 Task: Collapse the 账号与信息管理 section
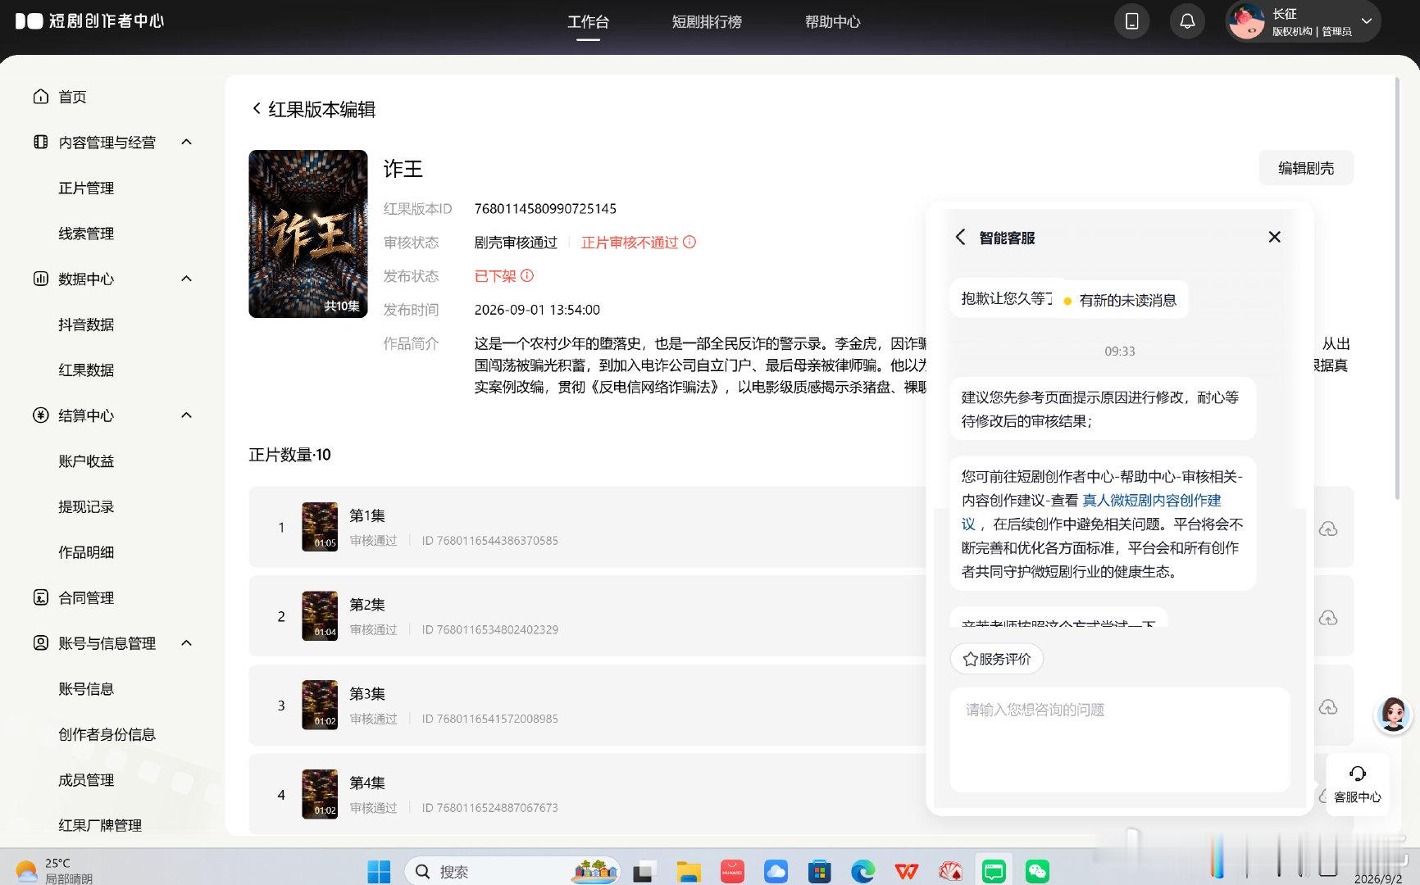tap(186, 643)
